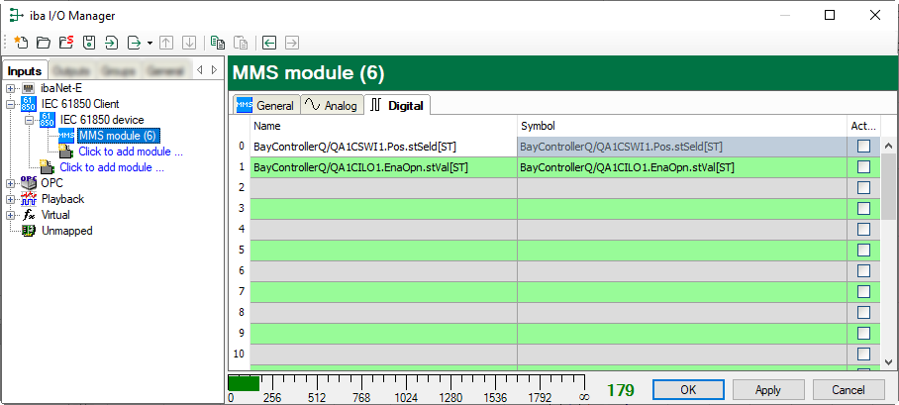Collapse the IEC 61850 Client node
The height and width of the screenshot is (405, 899).
pyautogui.click(x=11, y=104)
